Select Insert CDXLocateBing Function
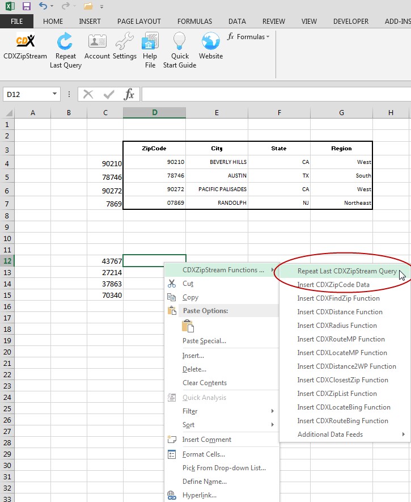 [x=345, y=407]
